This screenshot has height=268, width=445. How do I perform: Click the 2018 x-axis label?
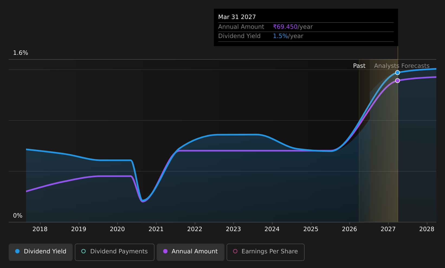click(x=40, y=229)
